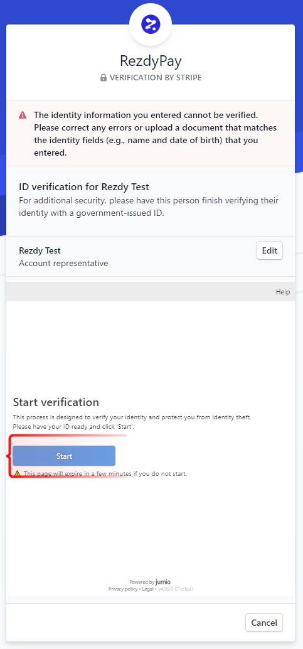
Task: Click the Verification by Stripe label
Action: [x=156, y=78]
